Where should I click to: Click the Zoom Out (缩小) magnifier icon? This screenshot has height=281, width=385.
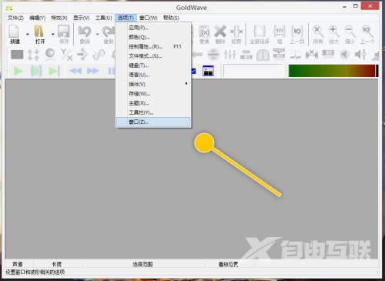(350, 32)
